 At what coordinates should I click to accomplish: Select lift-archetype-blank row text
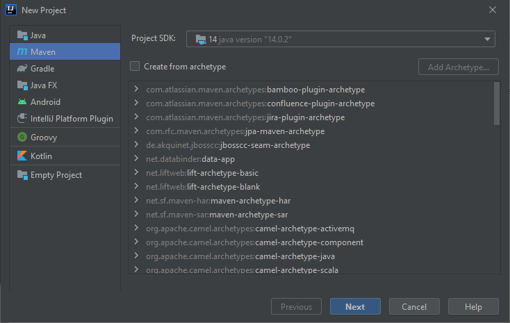point(203,187)
